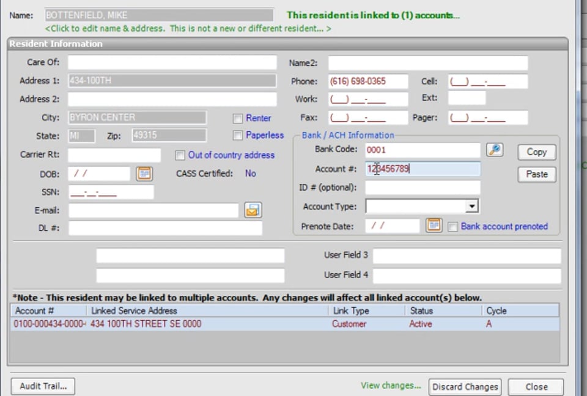Click the Bank Code field 0001

point(423,150)
